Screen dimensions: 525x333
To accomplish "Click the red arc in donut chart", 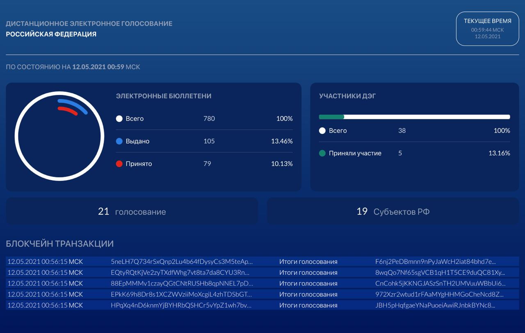I will click(x=68, y=110).
